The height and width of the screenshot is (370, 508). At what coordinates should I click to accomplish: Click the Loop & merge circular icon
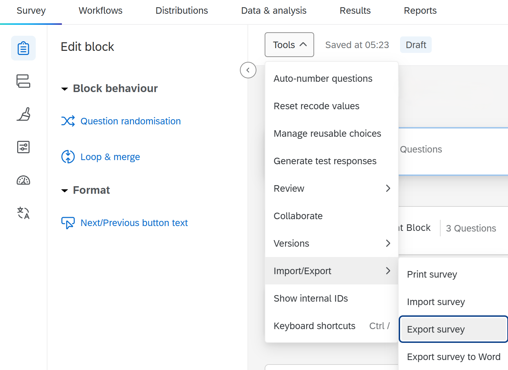click(x=68, y=157)
